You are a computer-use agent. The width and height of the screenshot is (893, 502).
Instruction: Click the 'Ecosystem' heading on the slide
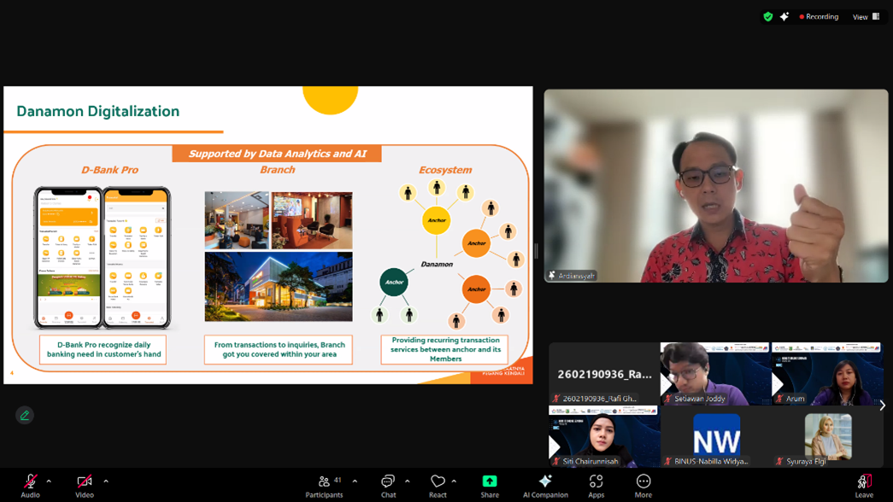pyautogui.click(x=445, y=170)
